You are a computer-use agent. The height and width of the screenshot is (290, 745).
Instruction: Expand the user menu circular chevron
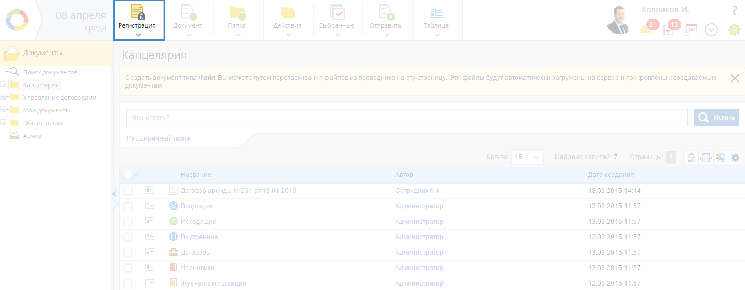click(x=711, y=30)
